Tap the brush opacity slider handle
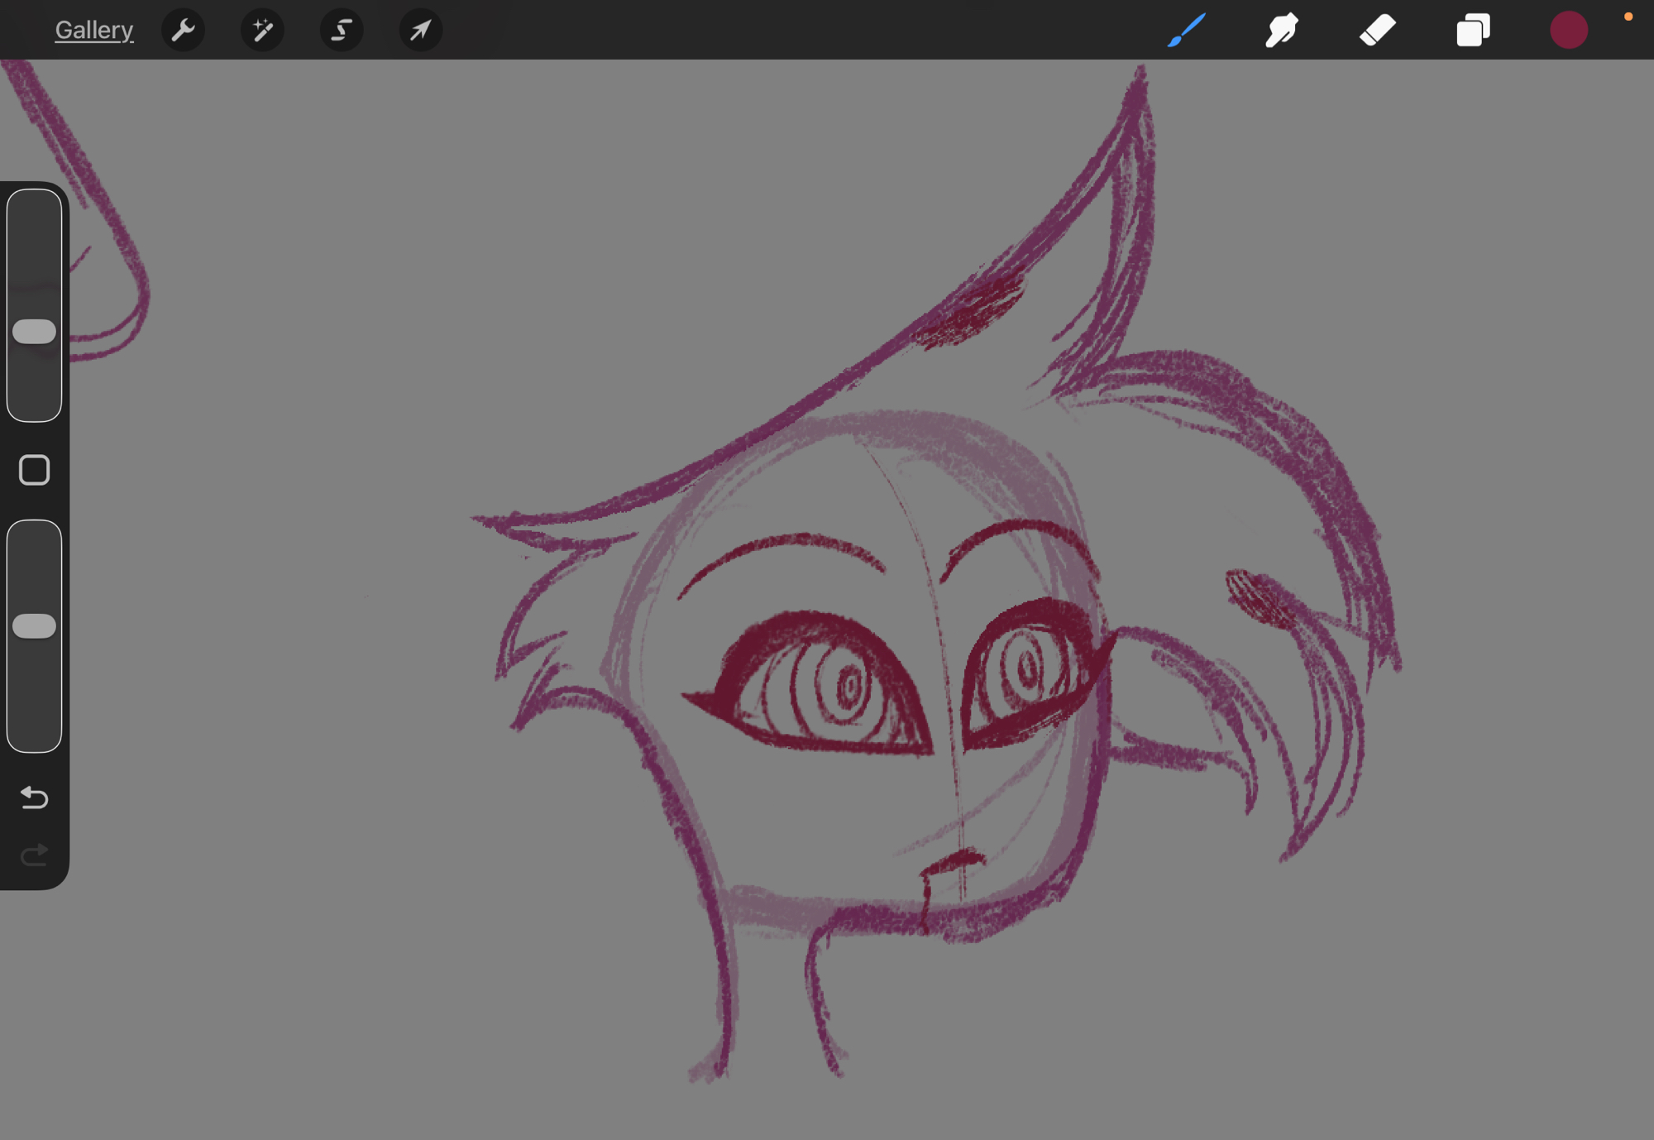The image size is (1654, 1140). [34, 626]
